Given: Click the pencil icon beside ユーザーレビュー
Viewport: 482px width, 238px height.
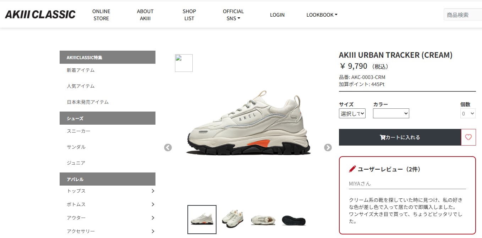Looking at the screenshot, I should click(x=352, y=169).
